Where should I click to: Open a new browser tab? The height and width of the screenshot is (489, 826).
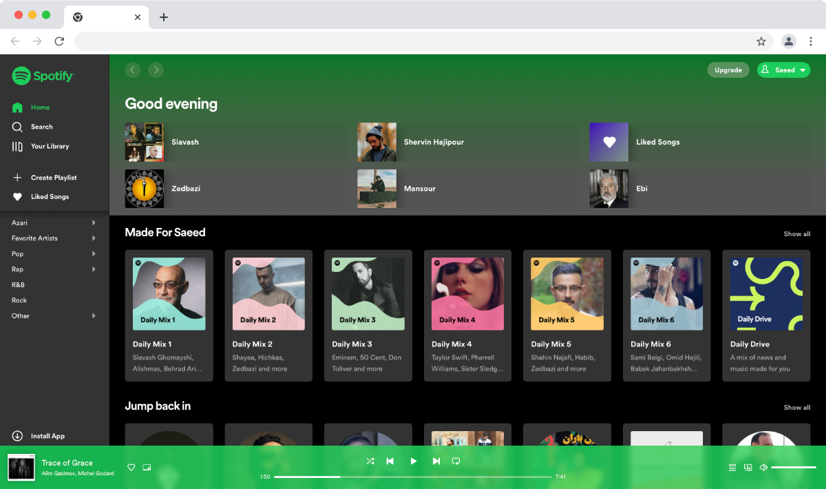[x=163, y=17]
